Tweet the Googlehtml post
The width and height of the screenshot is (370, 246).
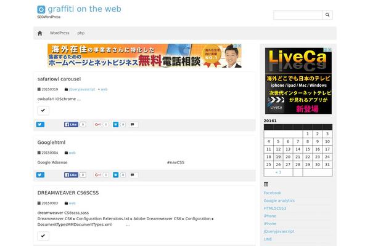[40, 175]
